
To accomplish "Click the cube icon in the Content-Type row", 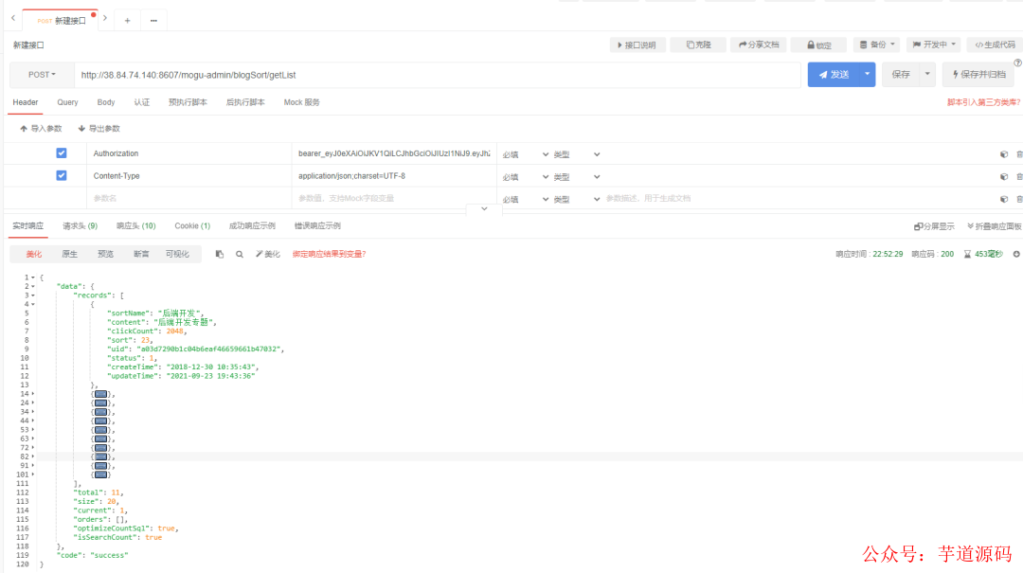I will (x=1004, y=177).
